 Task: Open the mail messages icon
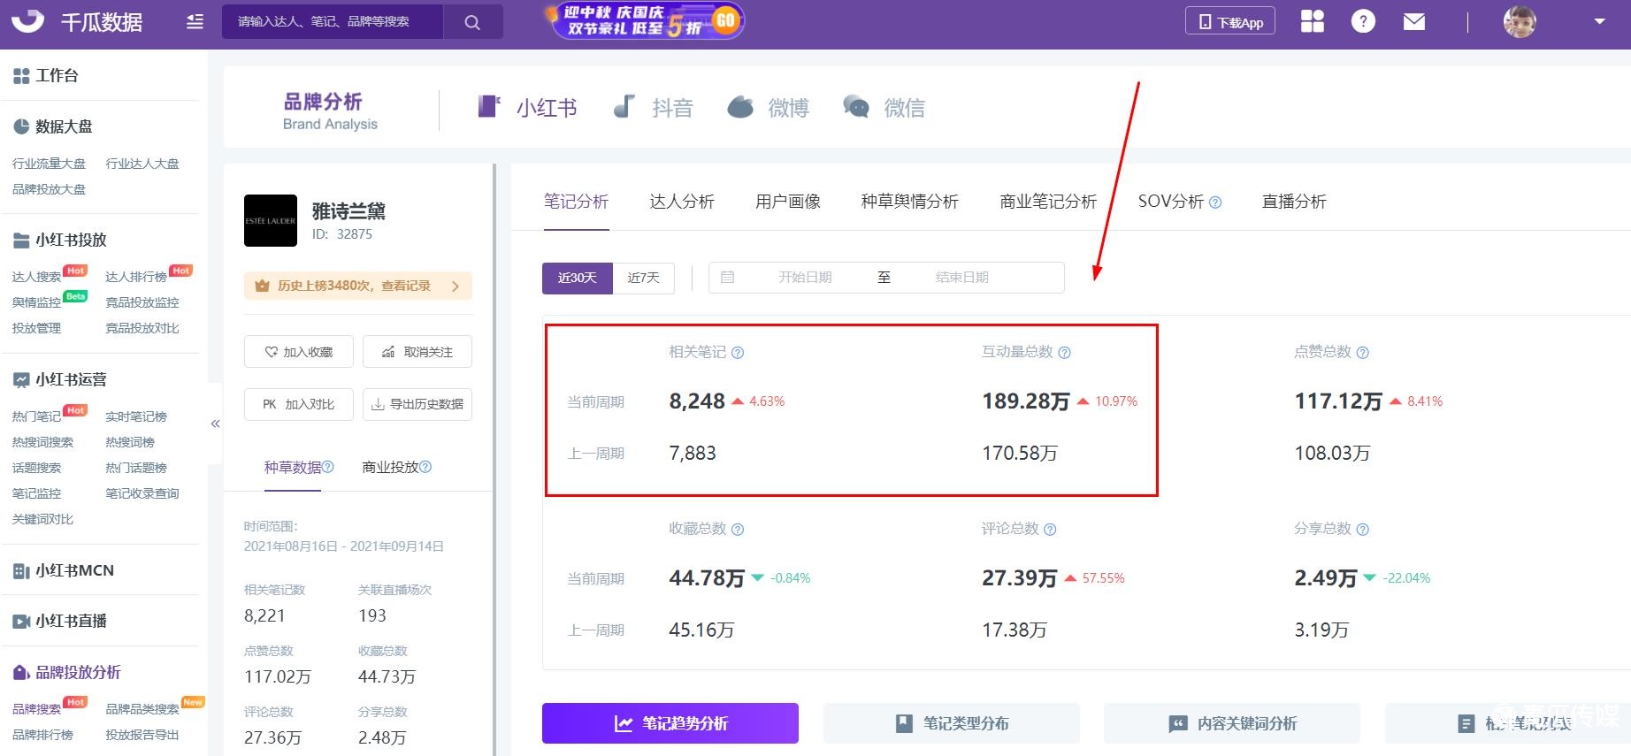coord(1414,22)
